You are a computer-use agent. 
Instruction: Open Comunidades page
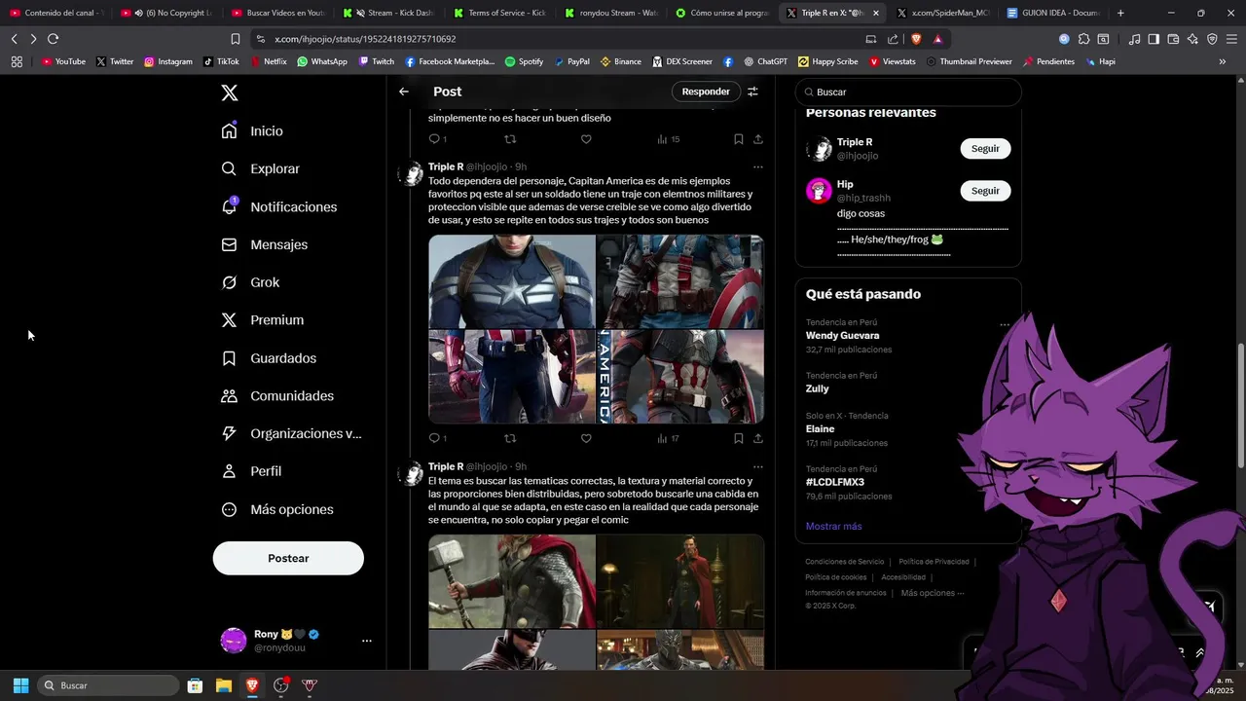point(278,396)
